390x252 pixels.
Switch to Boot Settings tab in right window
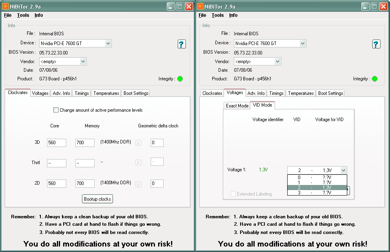click(330, 93)
